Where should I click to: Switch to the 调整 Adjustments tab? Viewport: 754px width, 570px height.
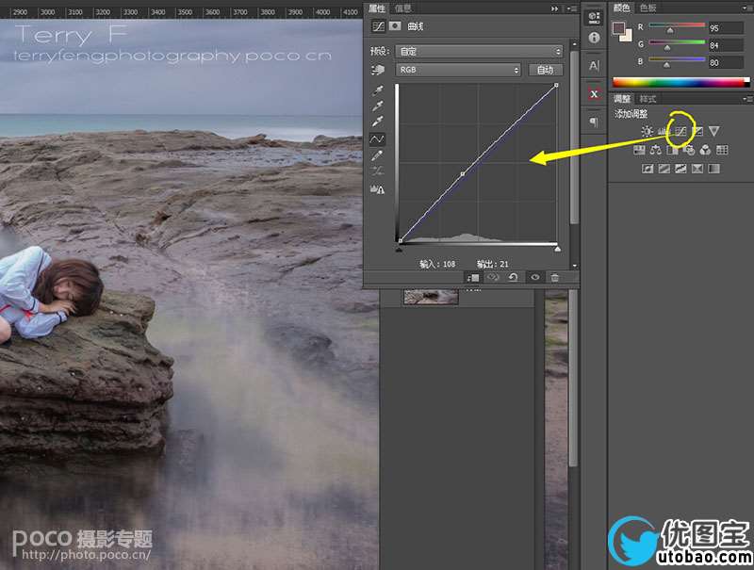point(621,99)
